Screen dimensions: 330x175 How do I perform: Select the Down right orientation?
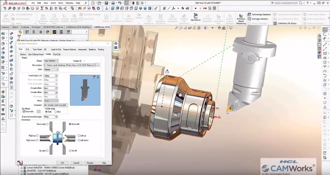coord(47,124)
